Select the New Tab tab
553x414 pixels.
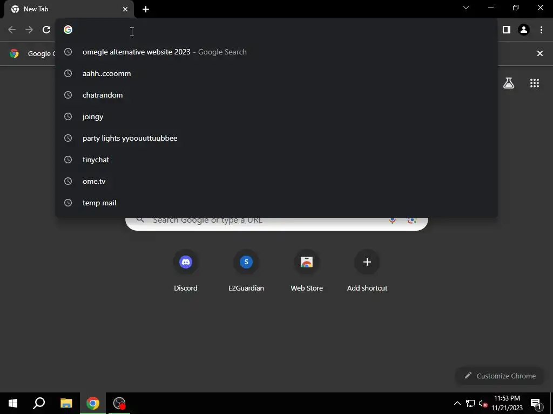[69, 9]
